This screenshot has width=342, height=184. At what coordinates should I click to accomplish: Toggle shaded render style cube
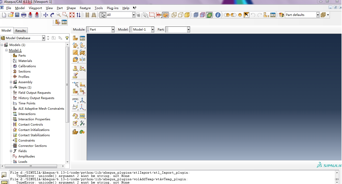[x=187, y=15]
